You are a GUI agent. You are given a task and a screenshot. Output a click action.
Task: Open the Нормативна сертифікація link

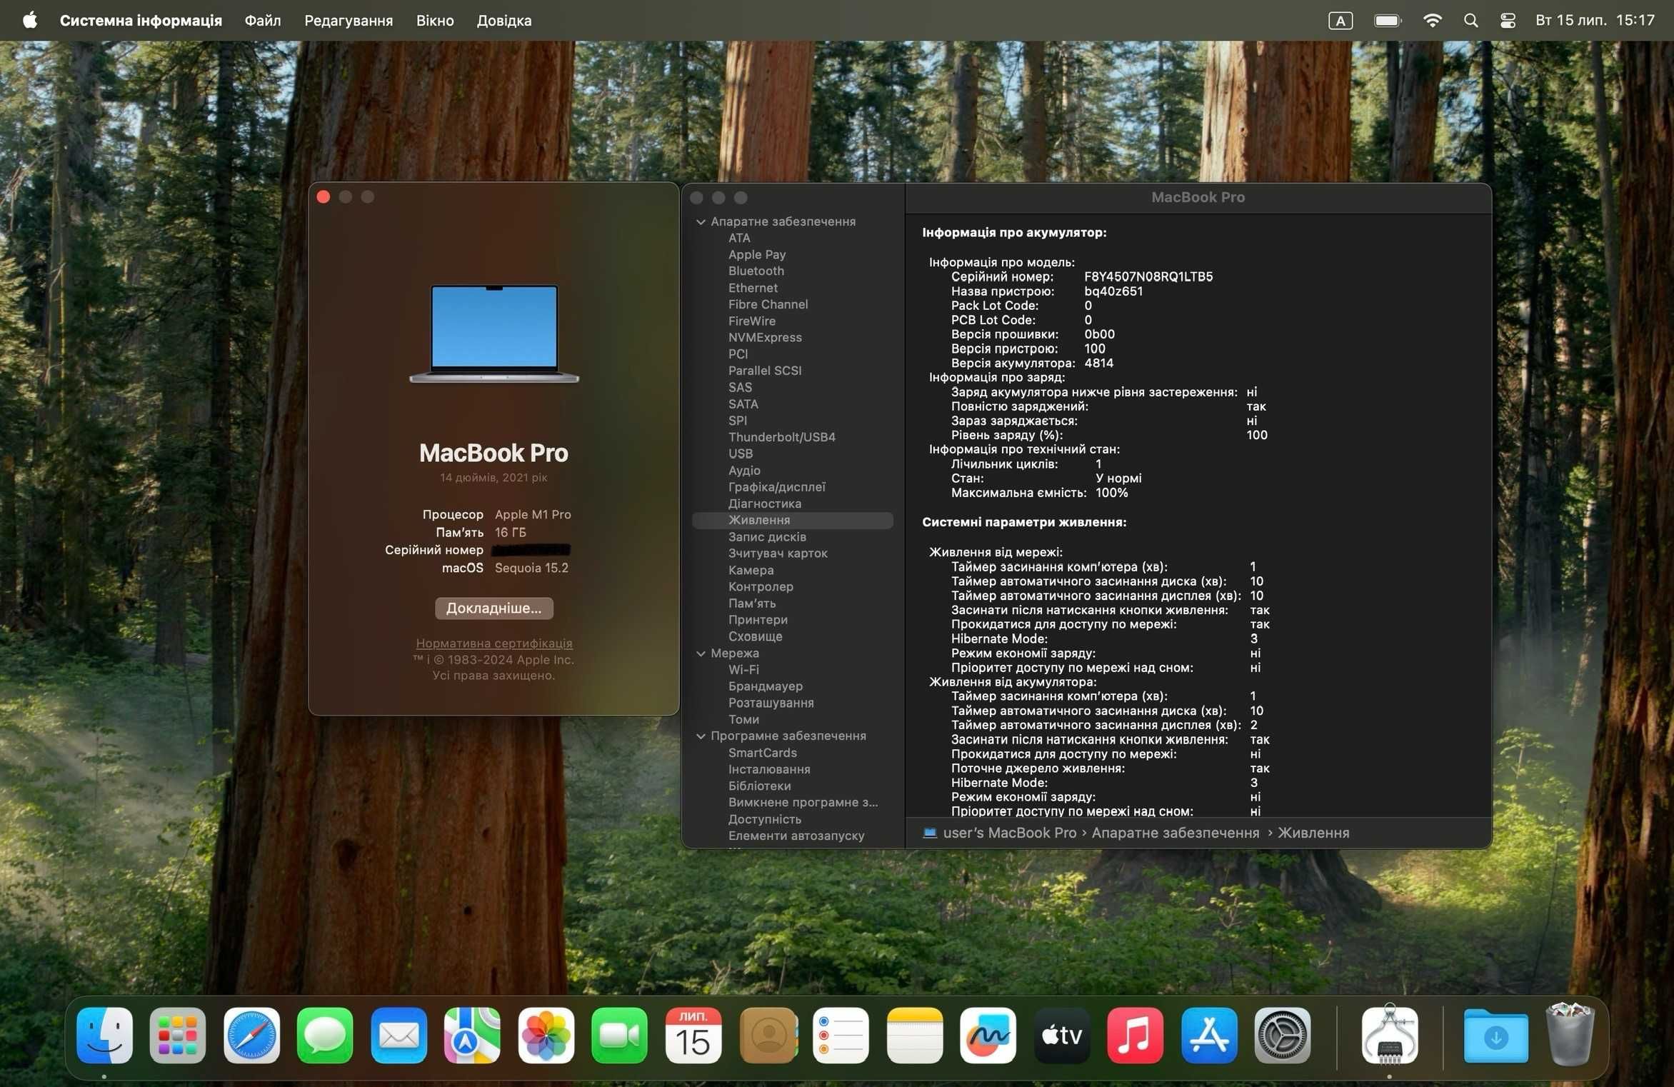[493, 643]
